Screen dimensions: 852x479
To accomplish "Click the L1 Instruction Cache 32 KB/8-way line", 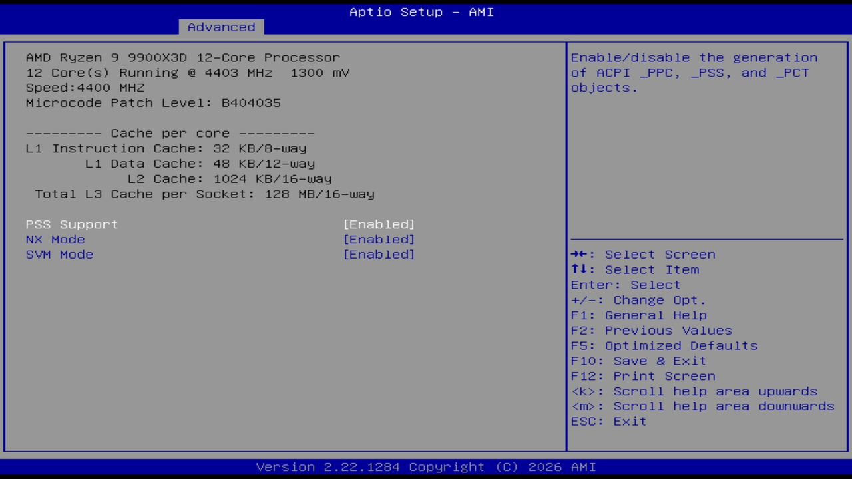I will tap(166, 148).
